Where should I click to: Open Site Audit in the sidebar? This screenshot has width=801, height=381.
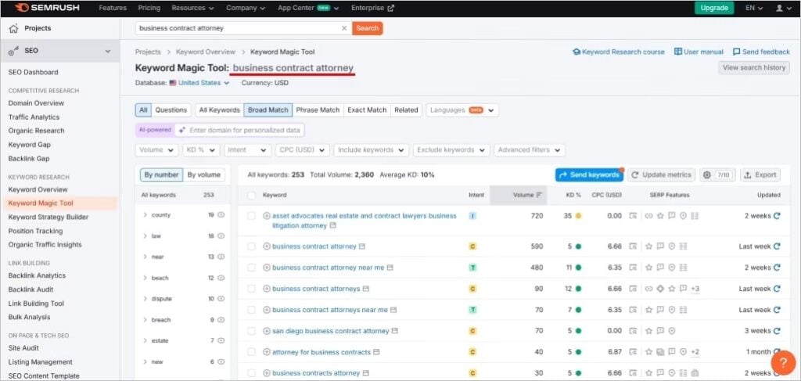tap(23, 348)
